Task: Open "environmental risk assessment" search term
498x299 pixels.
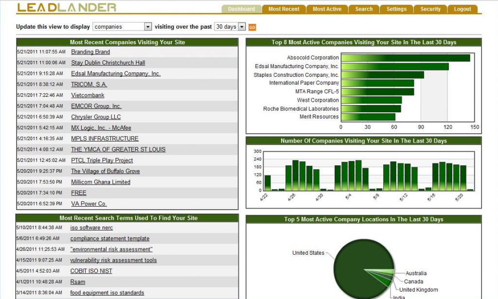Action: (x=111, y=249)
